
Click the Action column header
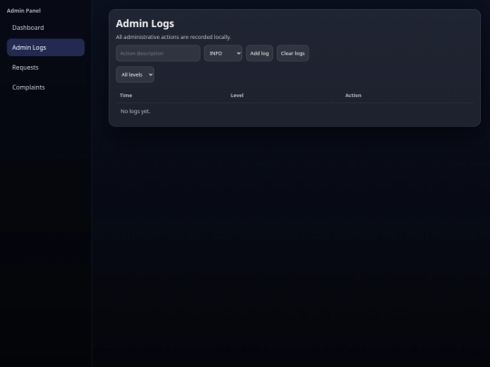pos(353,95)
